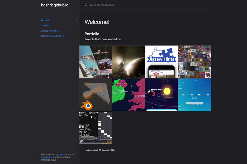This screenshot has height=164, width=247.
Task: Go to the Contact page
Action: 45,26
